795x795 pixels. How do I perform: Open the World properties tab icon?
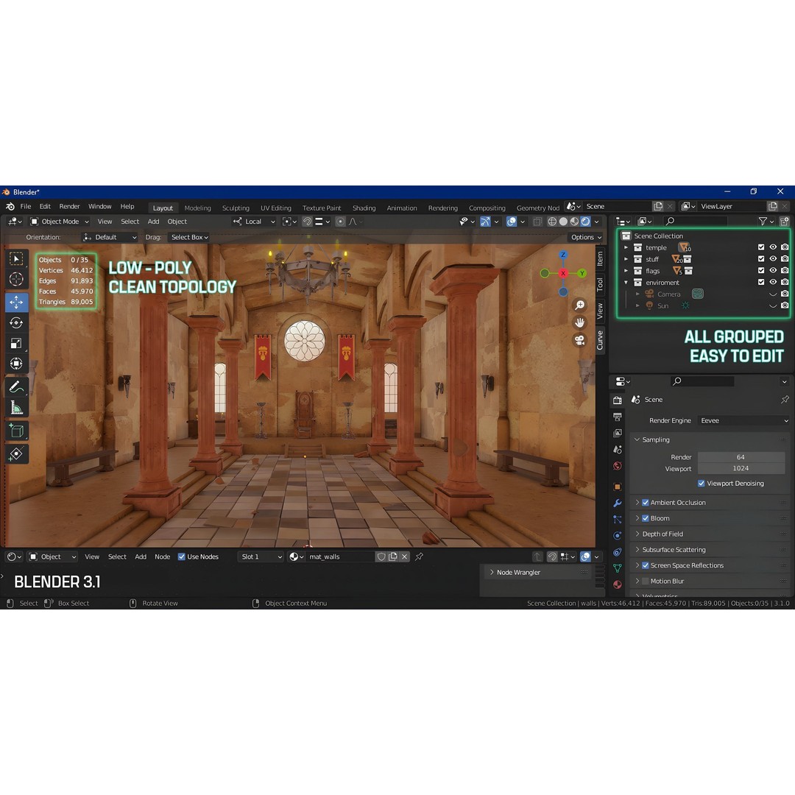tap(618, 466)
